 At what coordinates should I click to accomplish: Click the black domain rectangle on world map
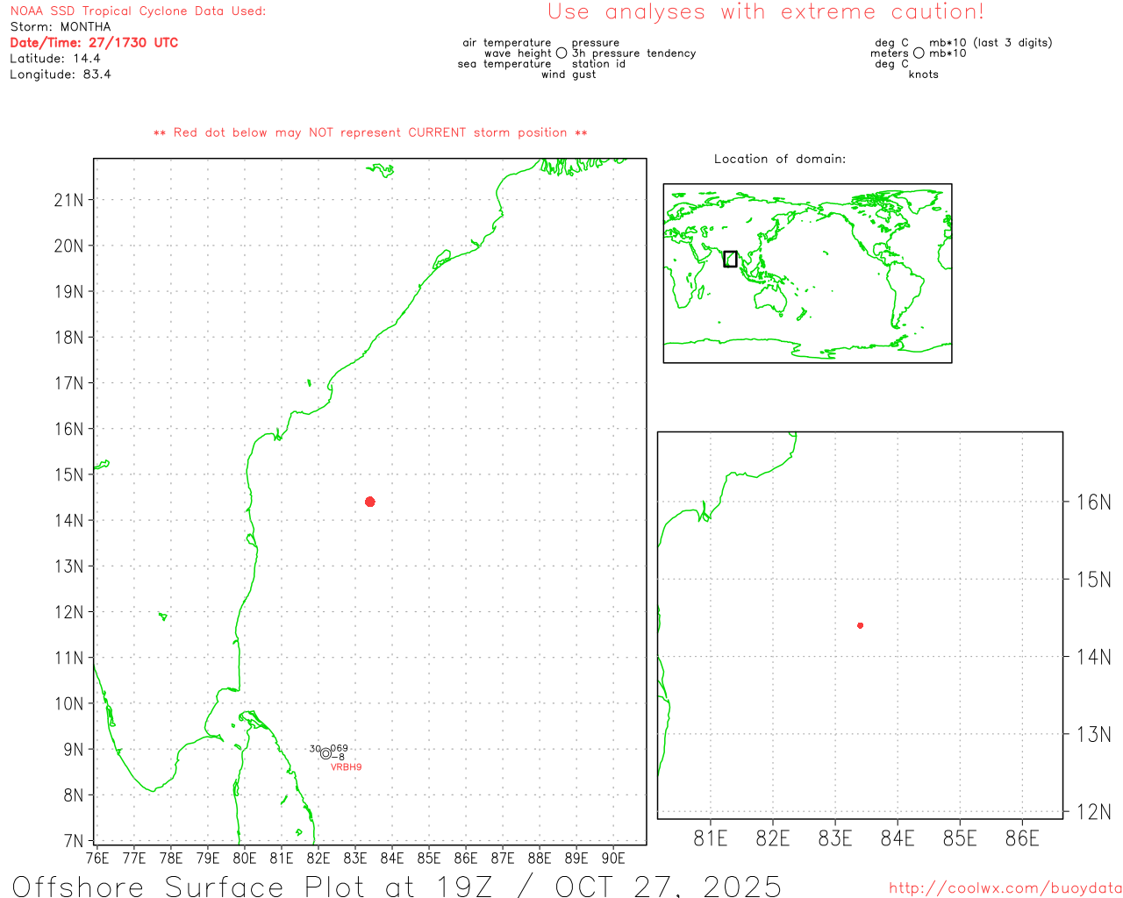pos(730,259)
